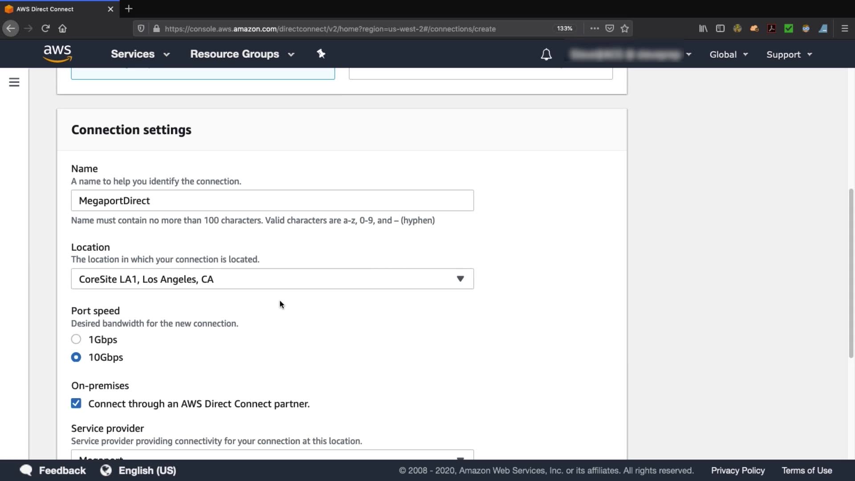Click the pin shortcuts icon in navbar
The width and height of the screenshot is (855, 481).
pos(321,54)
